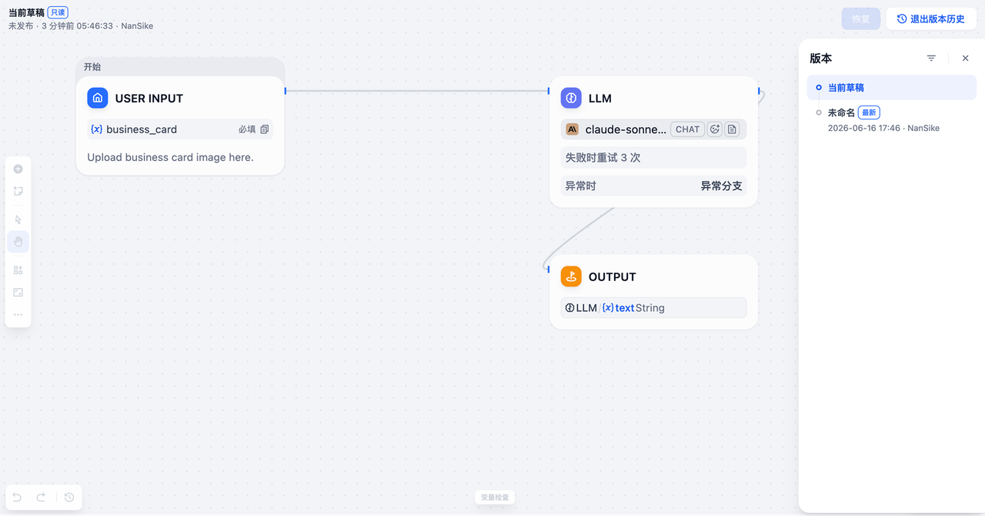Click the USER INPUT node output connector handle

coord(285,91)
